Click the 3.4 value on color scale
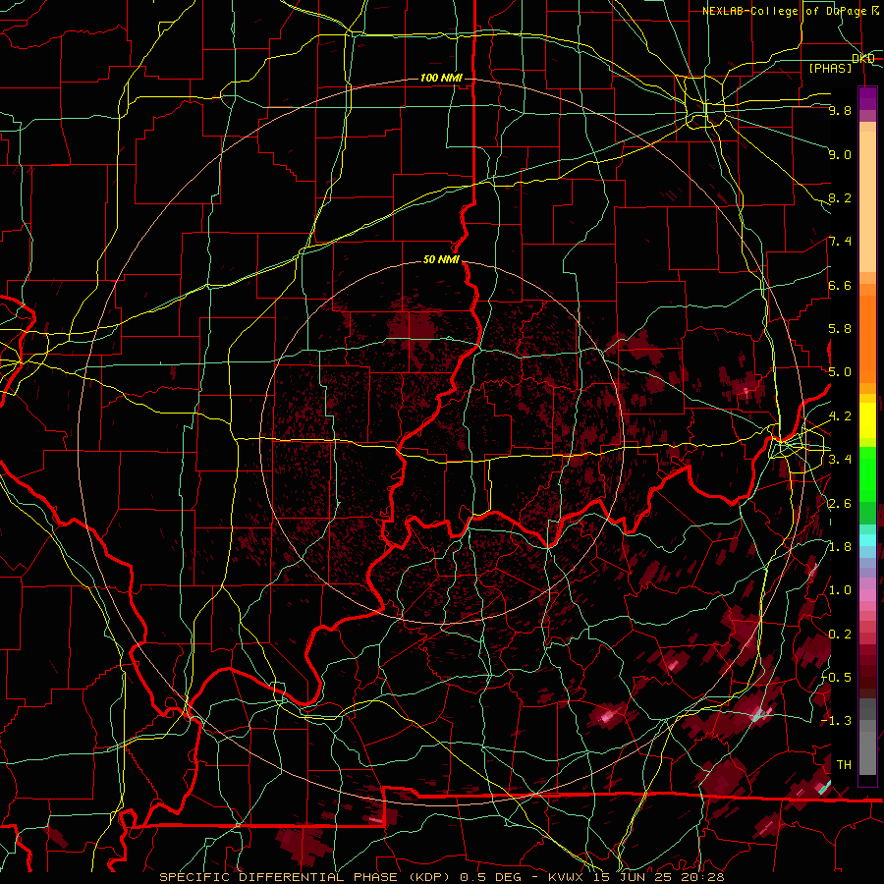The width and height of the screenshot is (884, 884). tap(840, 460)
